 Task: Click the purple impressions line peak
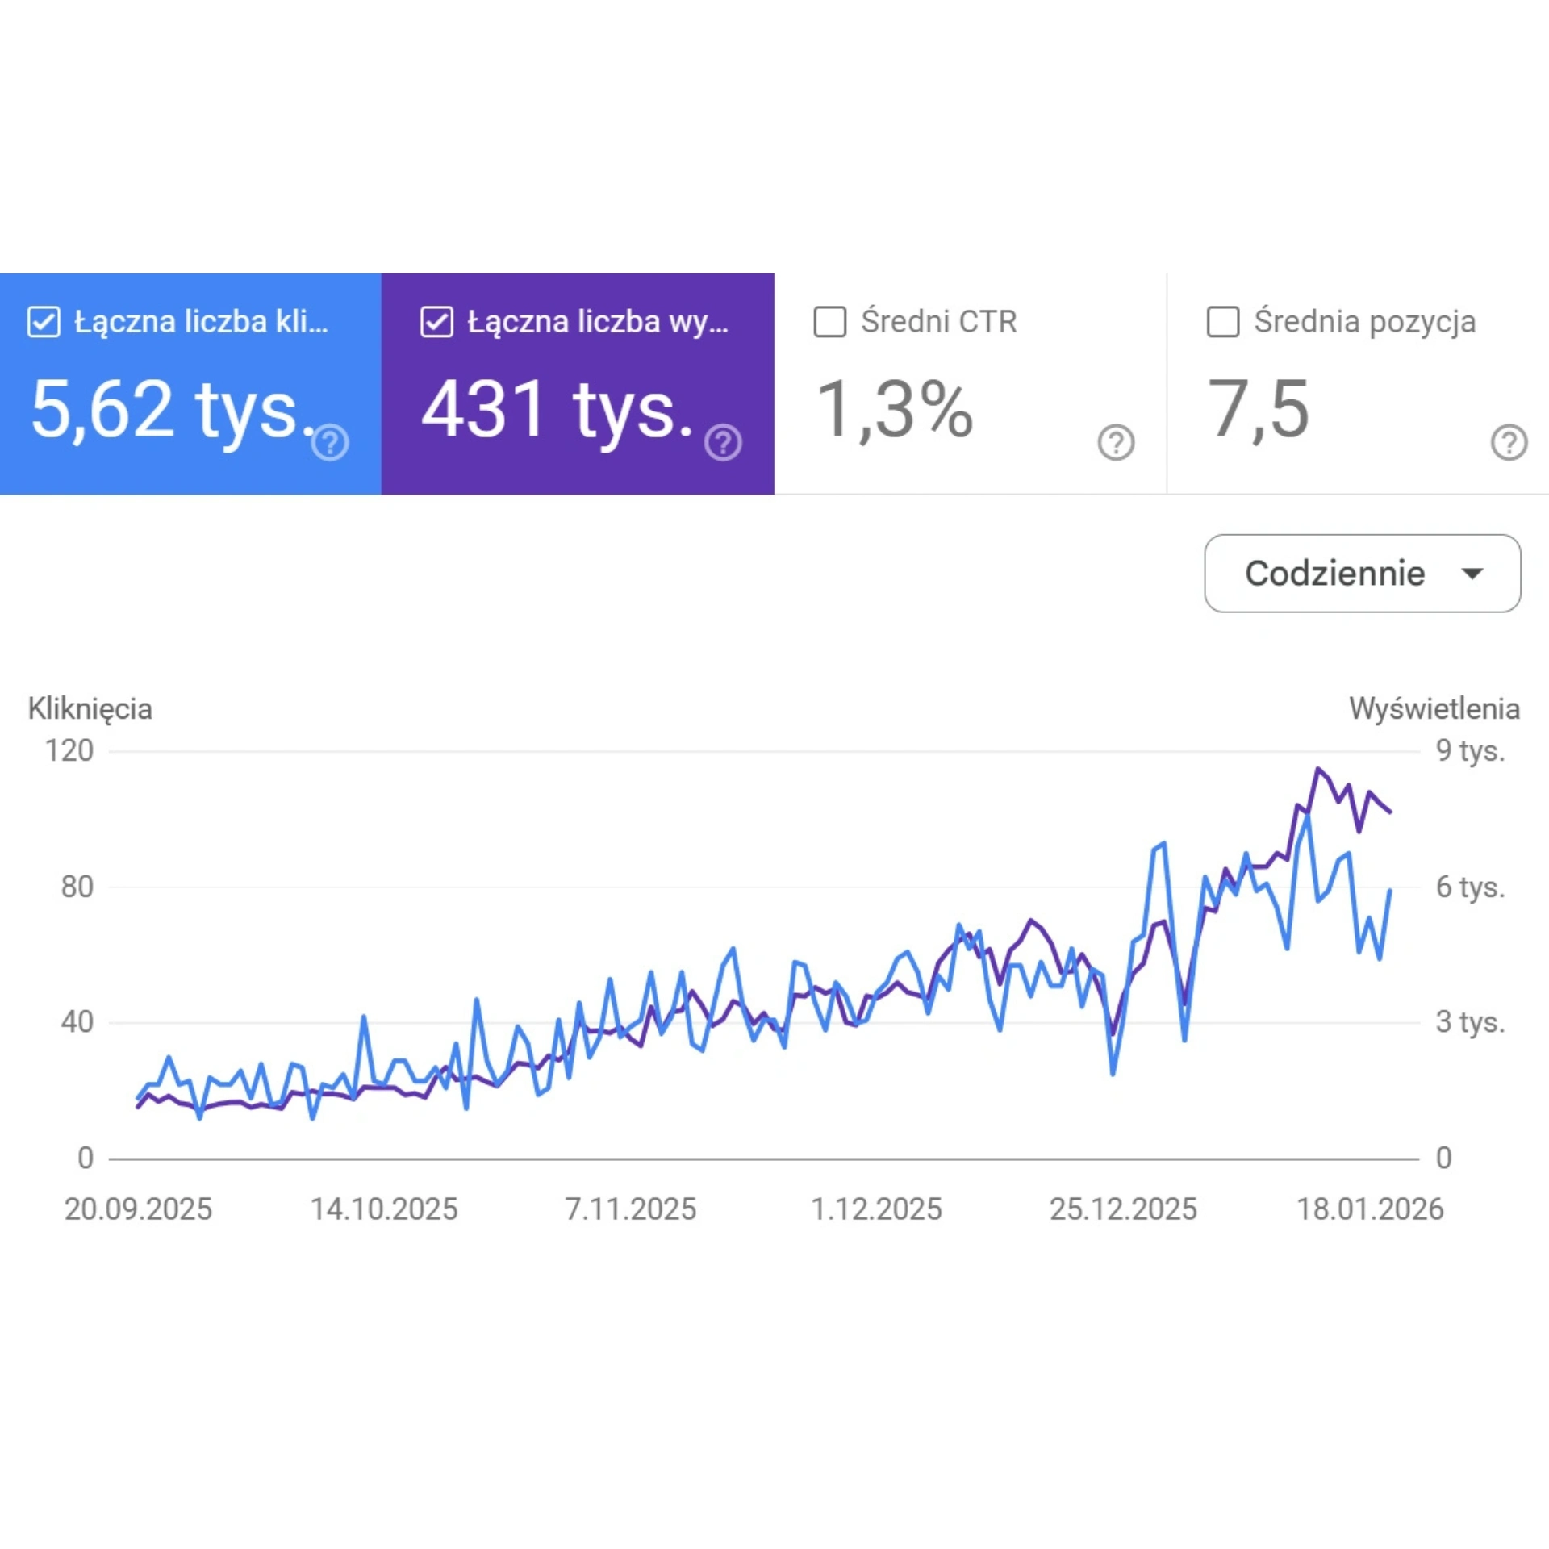point(1318,769)
